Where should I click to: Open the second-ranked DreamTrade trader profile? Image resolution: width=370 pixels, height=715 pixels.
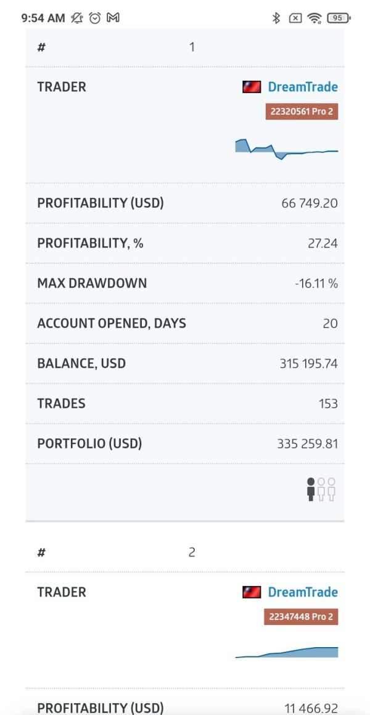tap(303, 592)
